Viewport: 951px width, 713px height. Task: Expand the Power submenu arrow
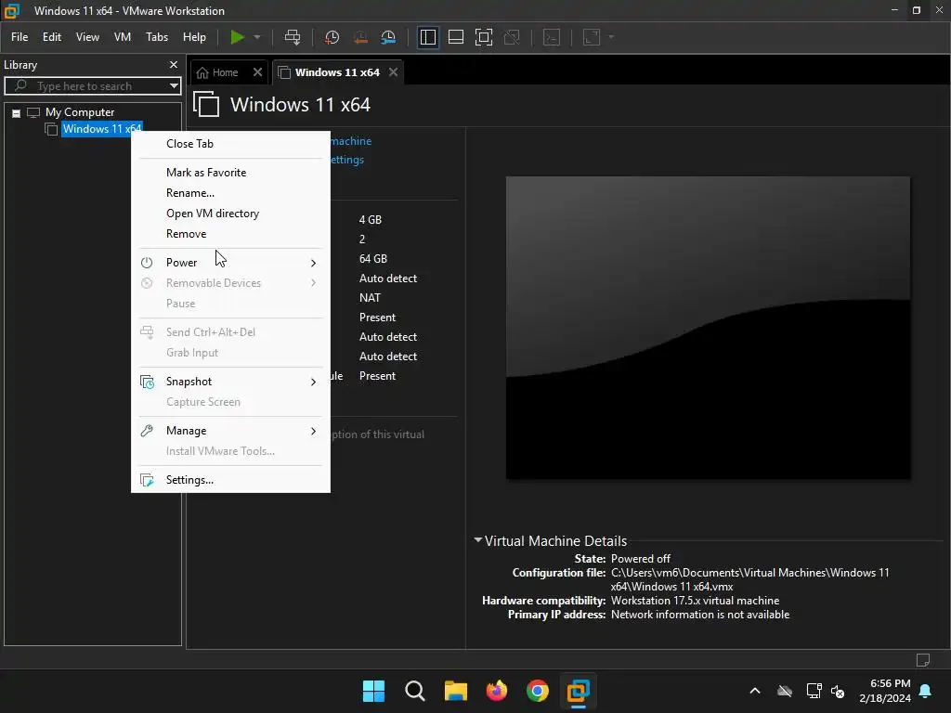point(313,263)
